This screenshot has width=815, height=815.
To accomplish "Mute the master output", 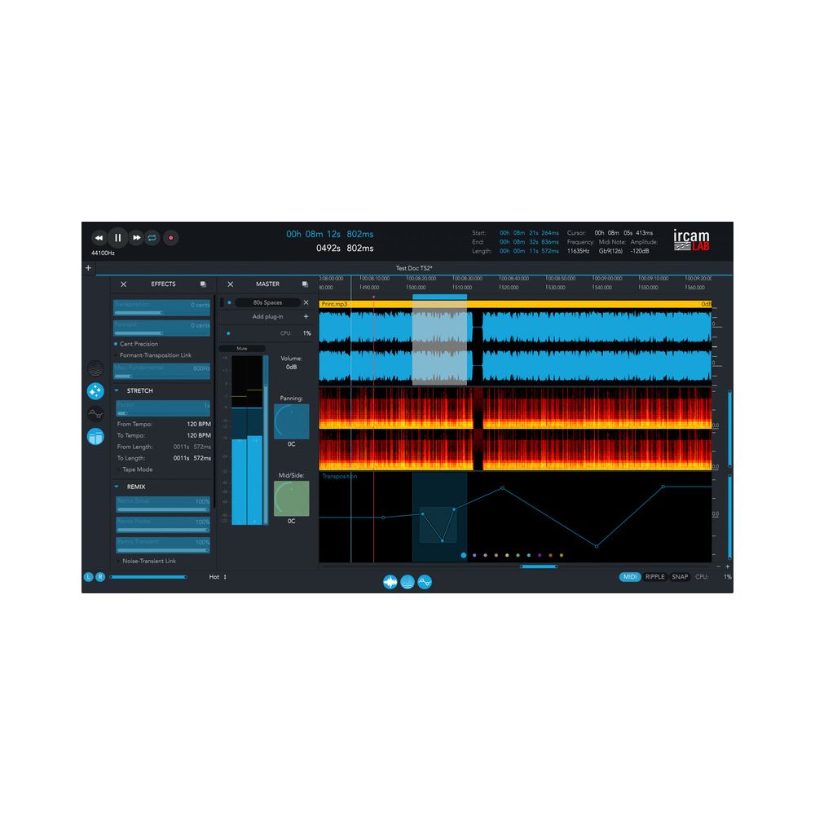I will coord(241,348).
